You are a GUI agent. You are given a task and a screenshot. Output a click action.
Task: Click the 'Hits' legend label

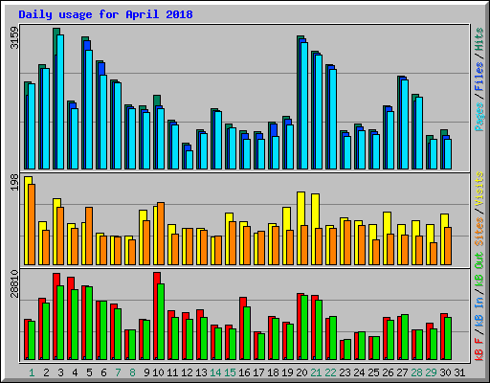[479, 39]
